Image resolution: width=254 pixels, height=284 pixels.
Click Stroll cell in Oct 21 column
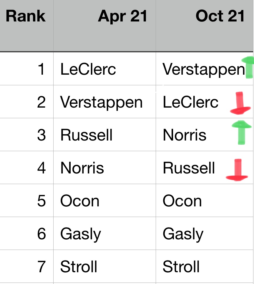point(181,267)
